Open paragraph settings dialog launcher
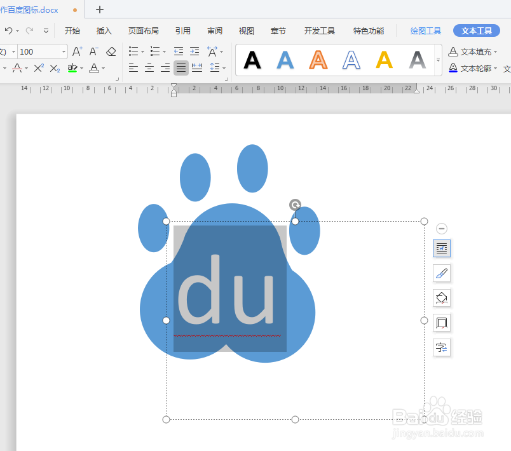Image resolution: width=511 pixels, height=451 pixels. coord(226,79)
